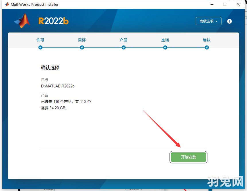Select the 产品 step label

[123, 40]
